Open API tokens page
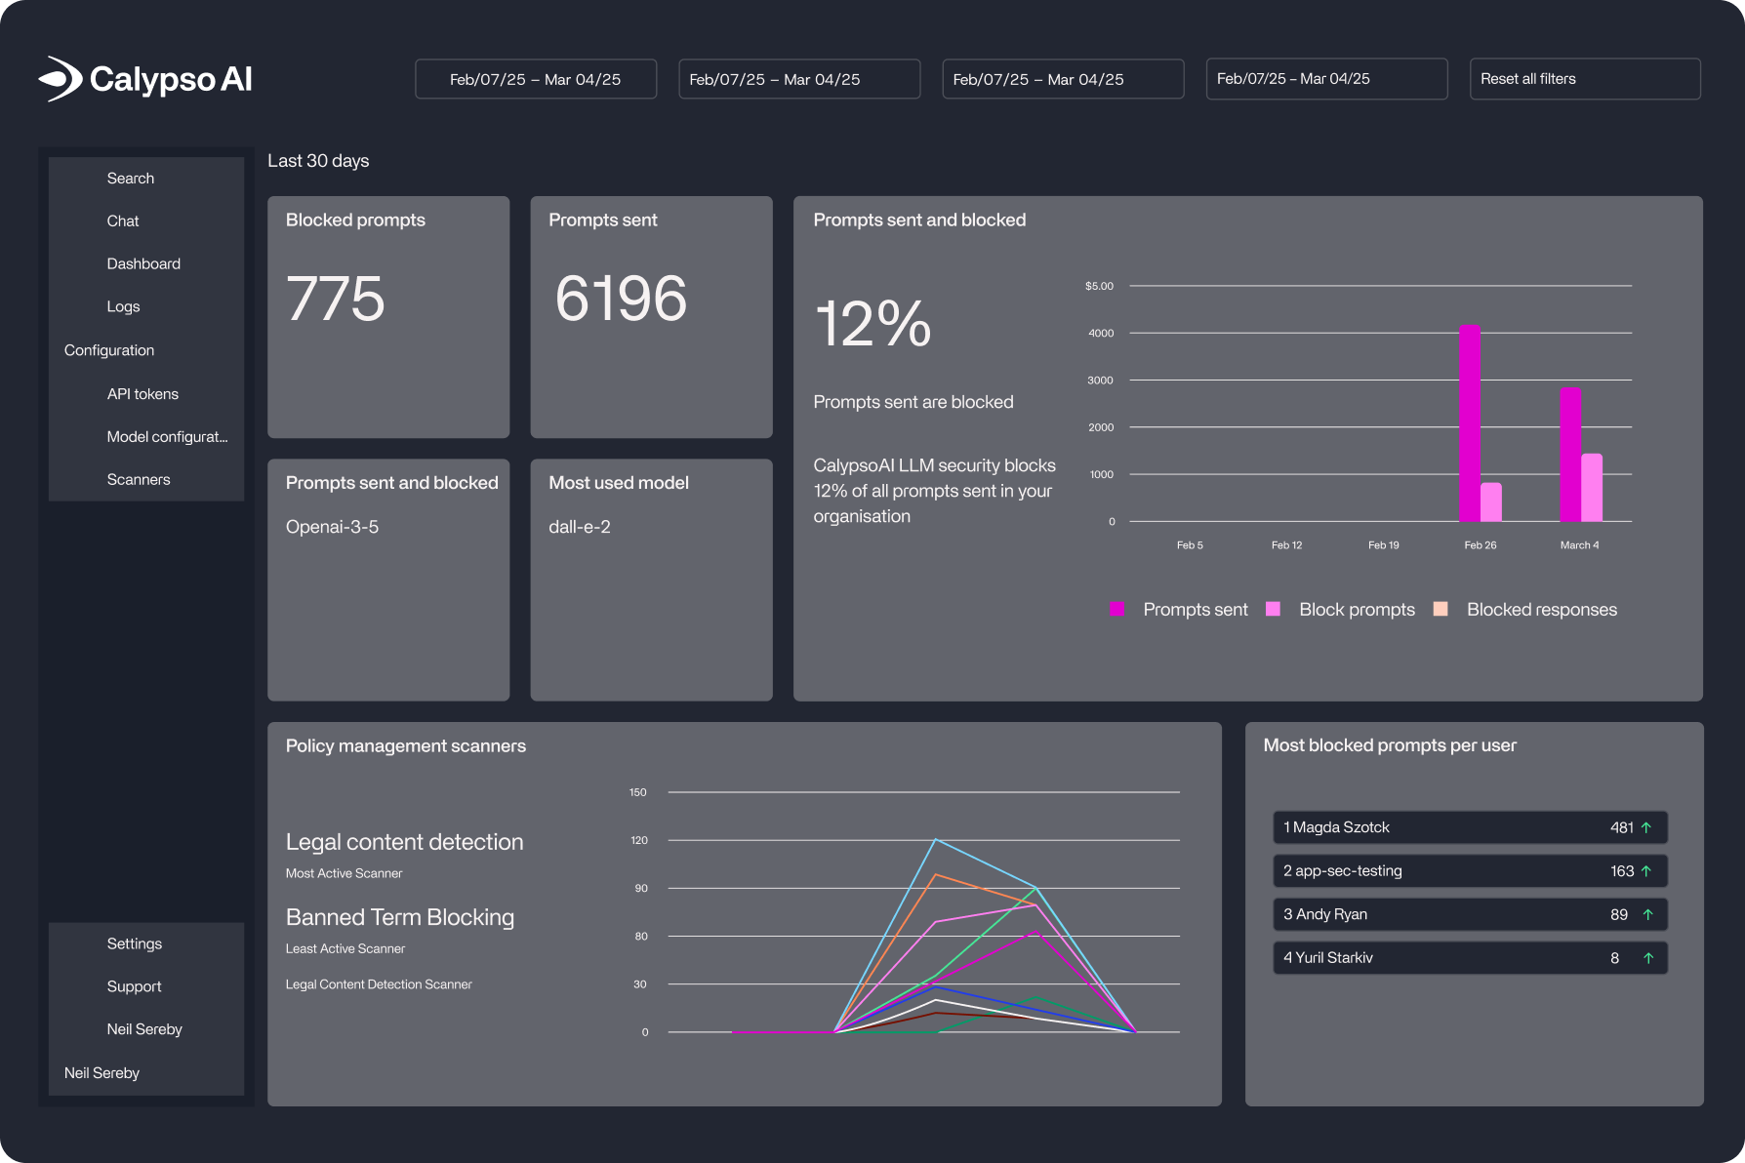Image resolution: width=1745 pixels, height=1163 pixels. click(x=142, y=394)
